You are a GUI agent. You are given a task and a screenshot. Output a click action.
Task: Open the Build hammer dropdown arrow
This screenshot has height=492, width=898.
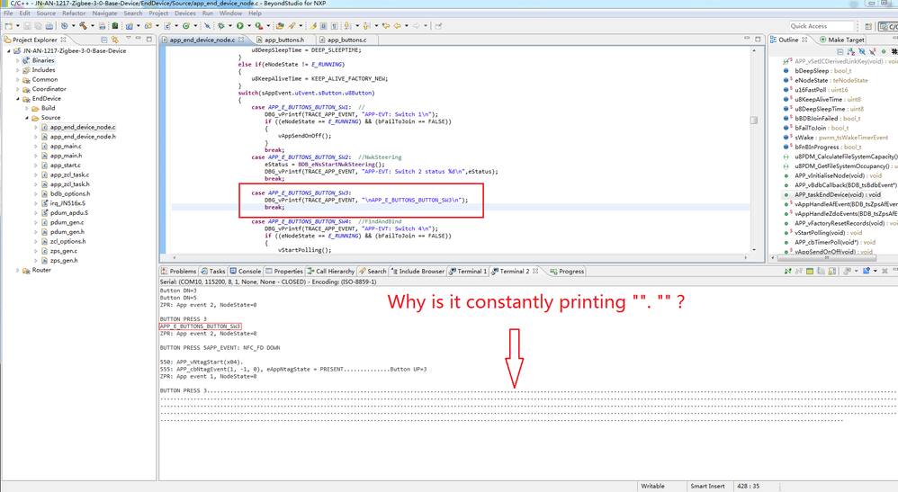point(92,26)
